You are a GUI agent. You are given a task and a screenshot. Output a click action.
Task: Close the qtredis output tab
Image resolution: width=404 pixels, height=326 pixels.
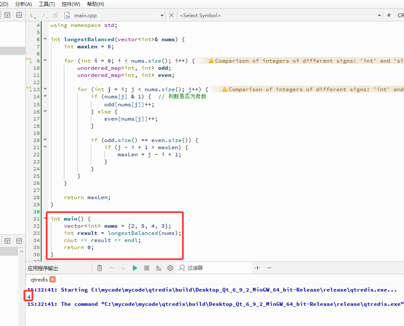[53, 279]
